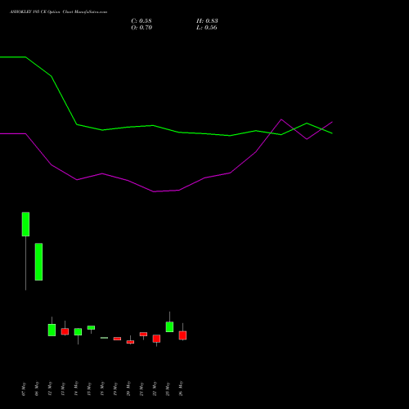Click the red 20 May candle

pyautogui.click(x=130, y=342)
